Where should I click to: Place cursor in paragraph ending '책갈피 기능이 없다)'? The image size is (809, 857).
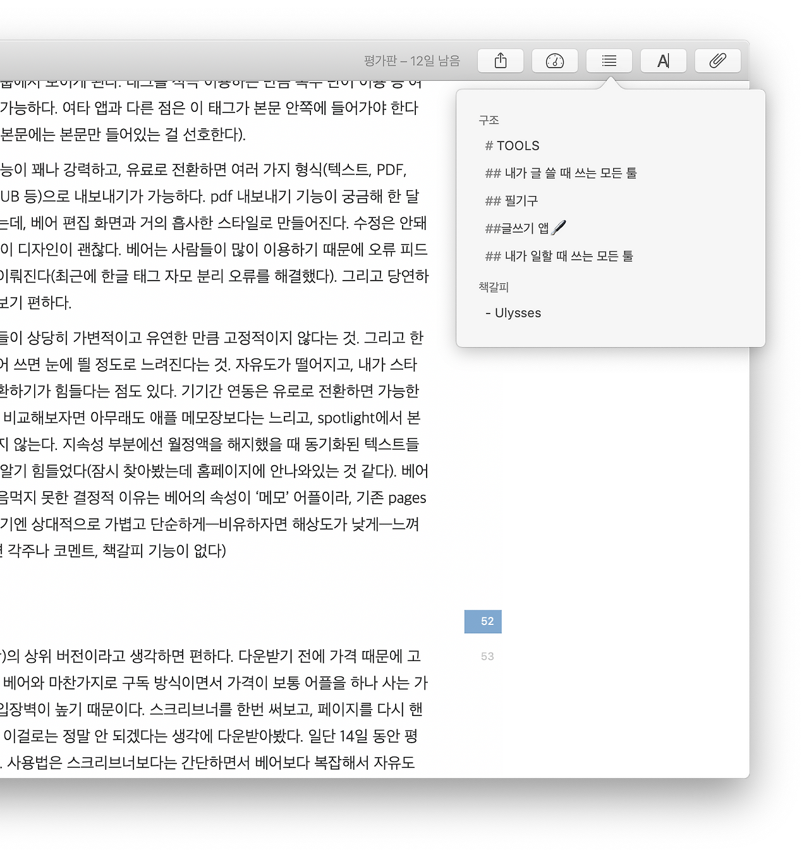113,550
